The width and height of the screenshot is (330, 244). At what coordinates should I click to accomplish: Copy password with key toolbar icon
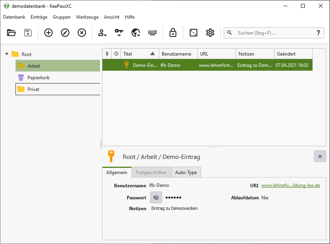point(119,33)
